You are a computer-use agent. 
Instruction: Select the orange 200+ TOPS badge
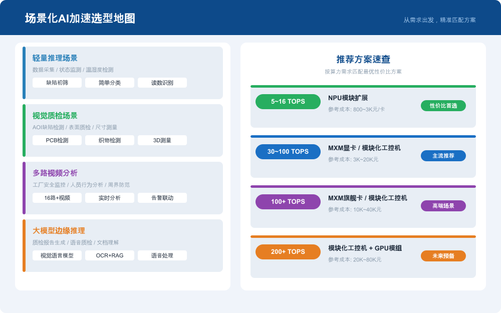tap(288, 252)
